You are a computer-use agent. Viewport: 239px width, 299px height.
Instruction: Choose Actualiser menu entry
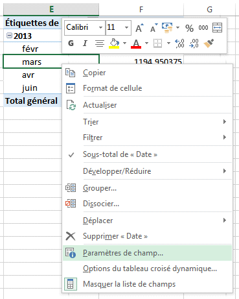coord(148,105)
